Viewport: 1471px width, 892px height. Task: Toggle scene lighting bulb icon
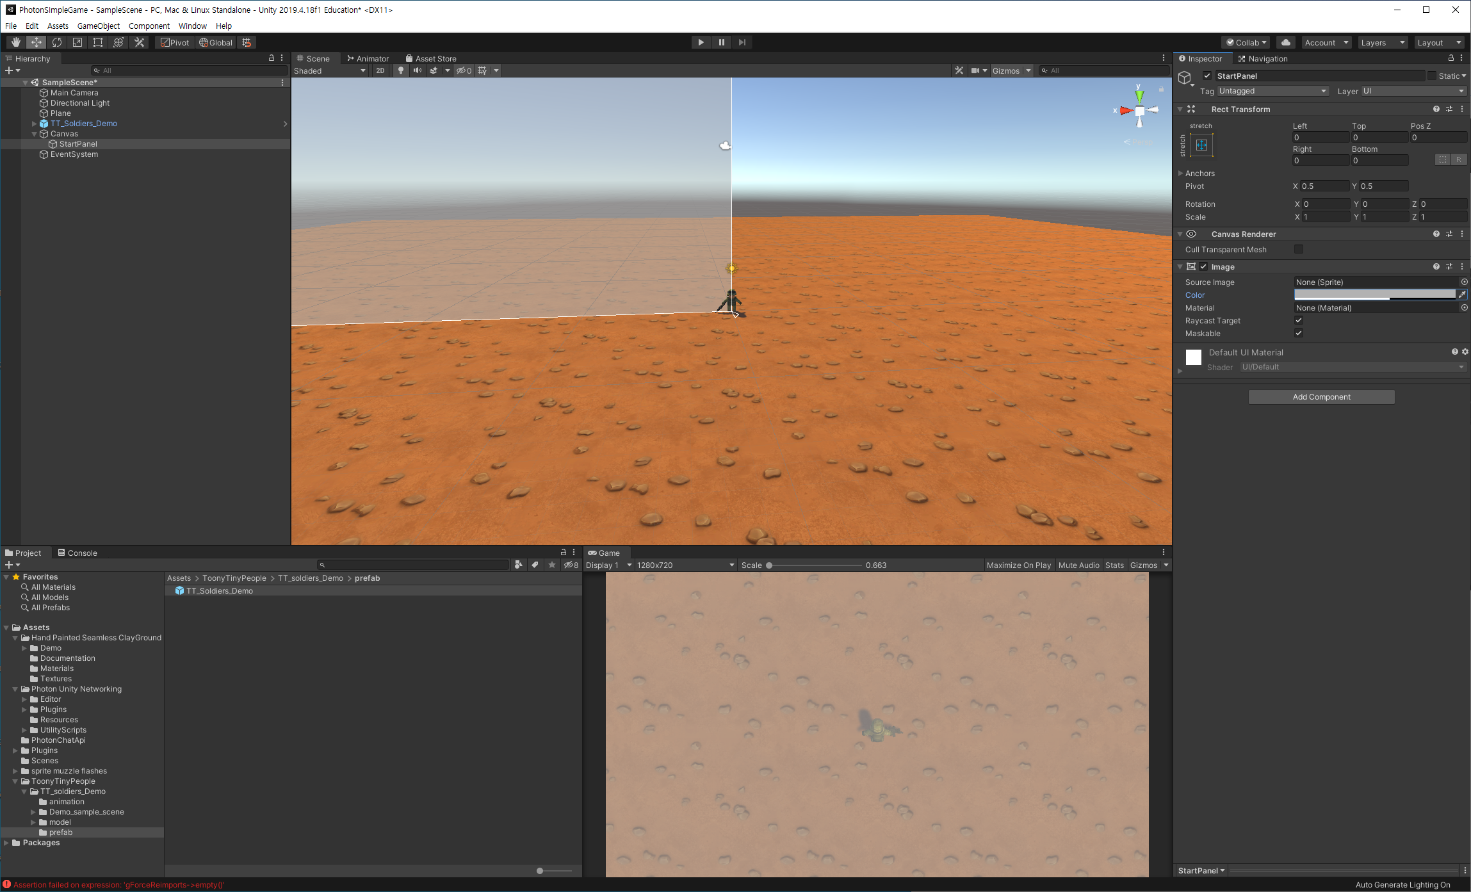point(401,70)
